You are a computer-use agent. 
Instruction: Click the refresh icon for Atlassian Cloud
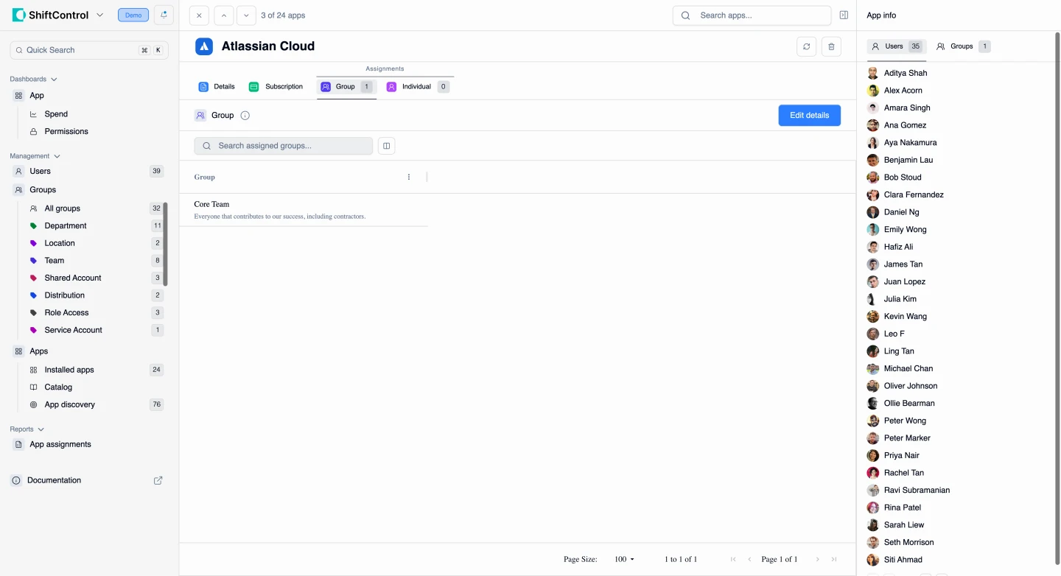point(807,46)
